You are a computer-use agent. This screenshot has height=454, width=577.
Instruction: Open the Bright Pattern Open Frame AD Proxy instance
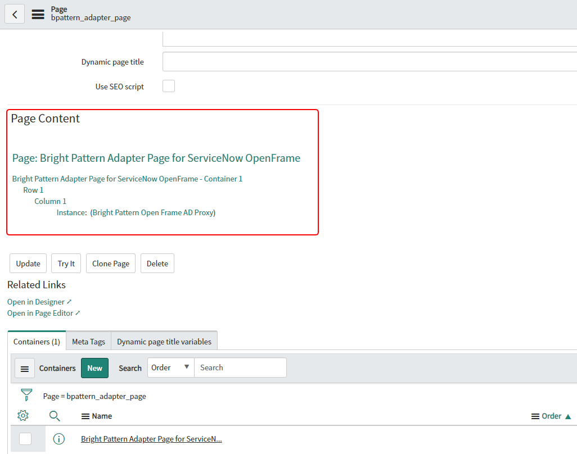coord(153,212)
